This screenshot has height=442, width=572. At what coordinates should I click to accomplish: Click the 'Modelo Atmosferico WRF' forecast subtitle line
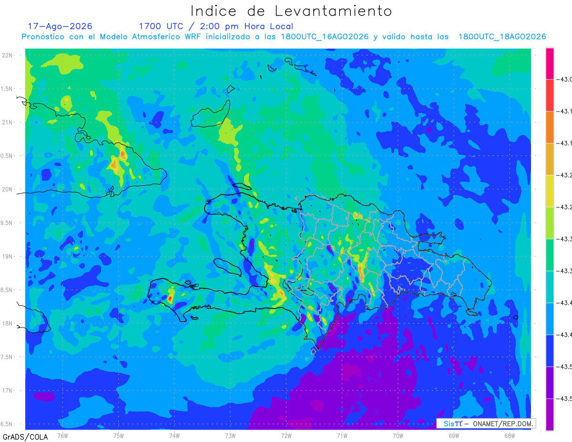[x=284, y=37]
